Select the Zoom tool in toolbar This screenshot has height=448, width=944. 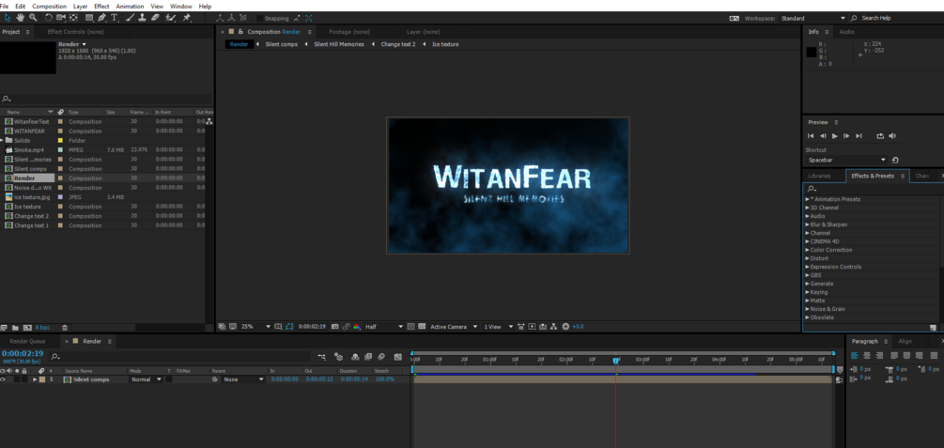[x=33, y=18]
